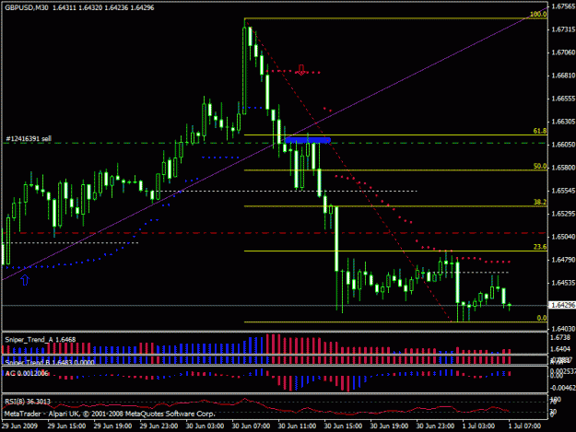Click price axis value '1.67565'

pyautogui.click(x=563, y=6)
